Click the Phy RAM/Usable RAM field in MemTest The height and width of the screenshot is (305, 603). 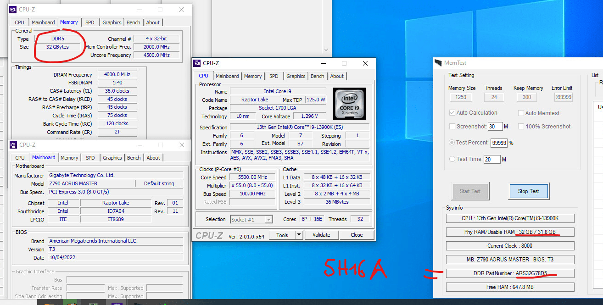[510, 232]
